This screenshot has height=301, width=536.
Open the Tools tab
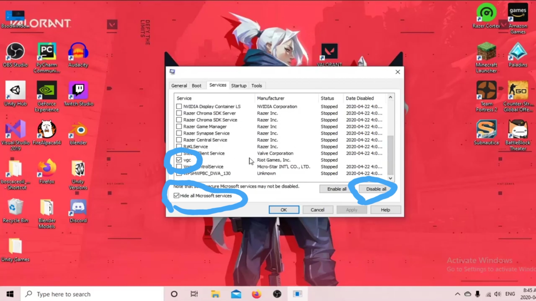click(x=257, y=86)
